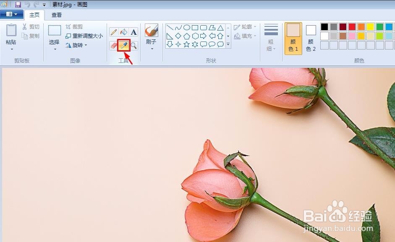Choose the yellow color swatch
The image size is (395, 242).
[371, 27]
